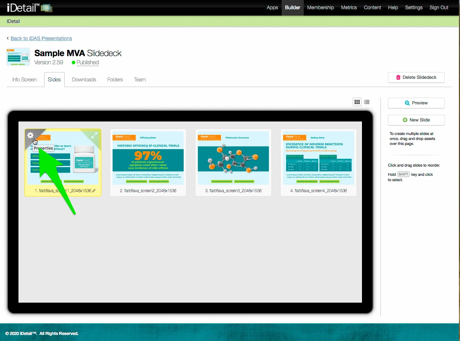Go to the Membership section
Image resolution: width=460 pixels, height=341 pixels.
(320, 7)
